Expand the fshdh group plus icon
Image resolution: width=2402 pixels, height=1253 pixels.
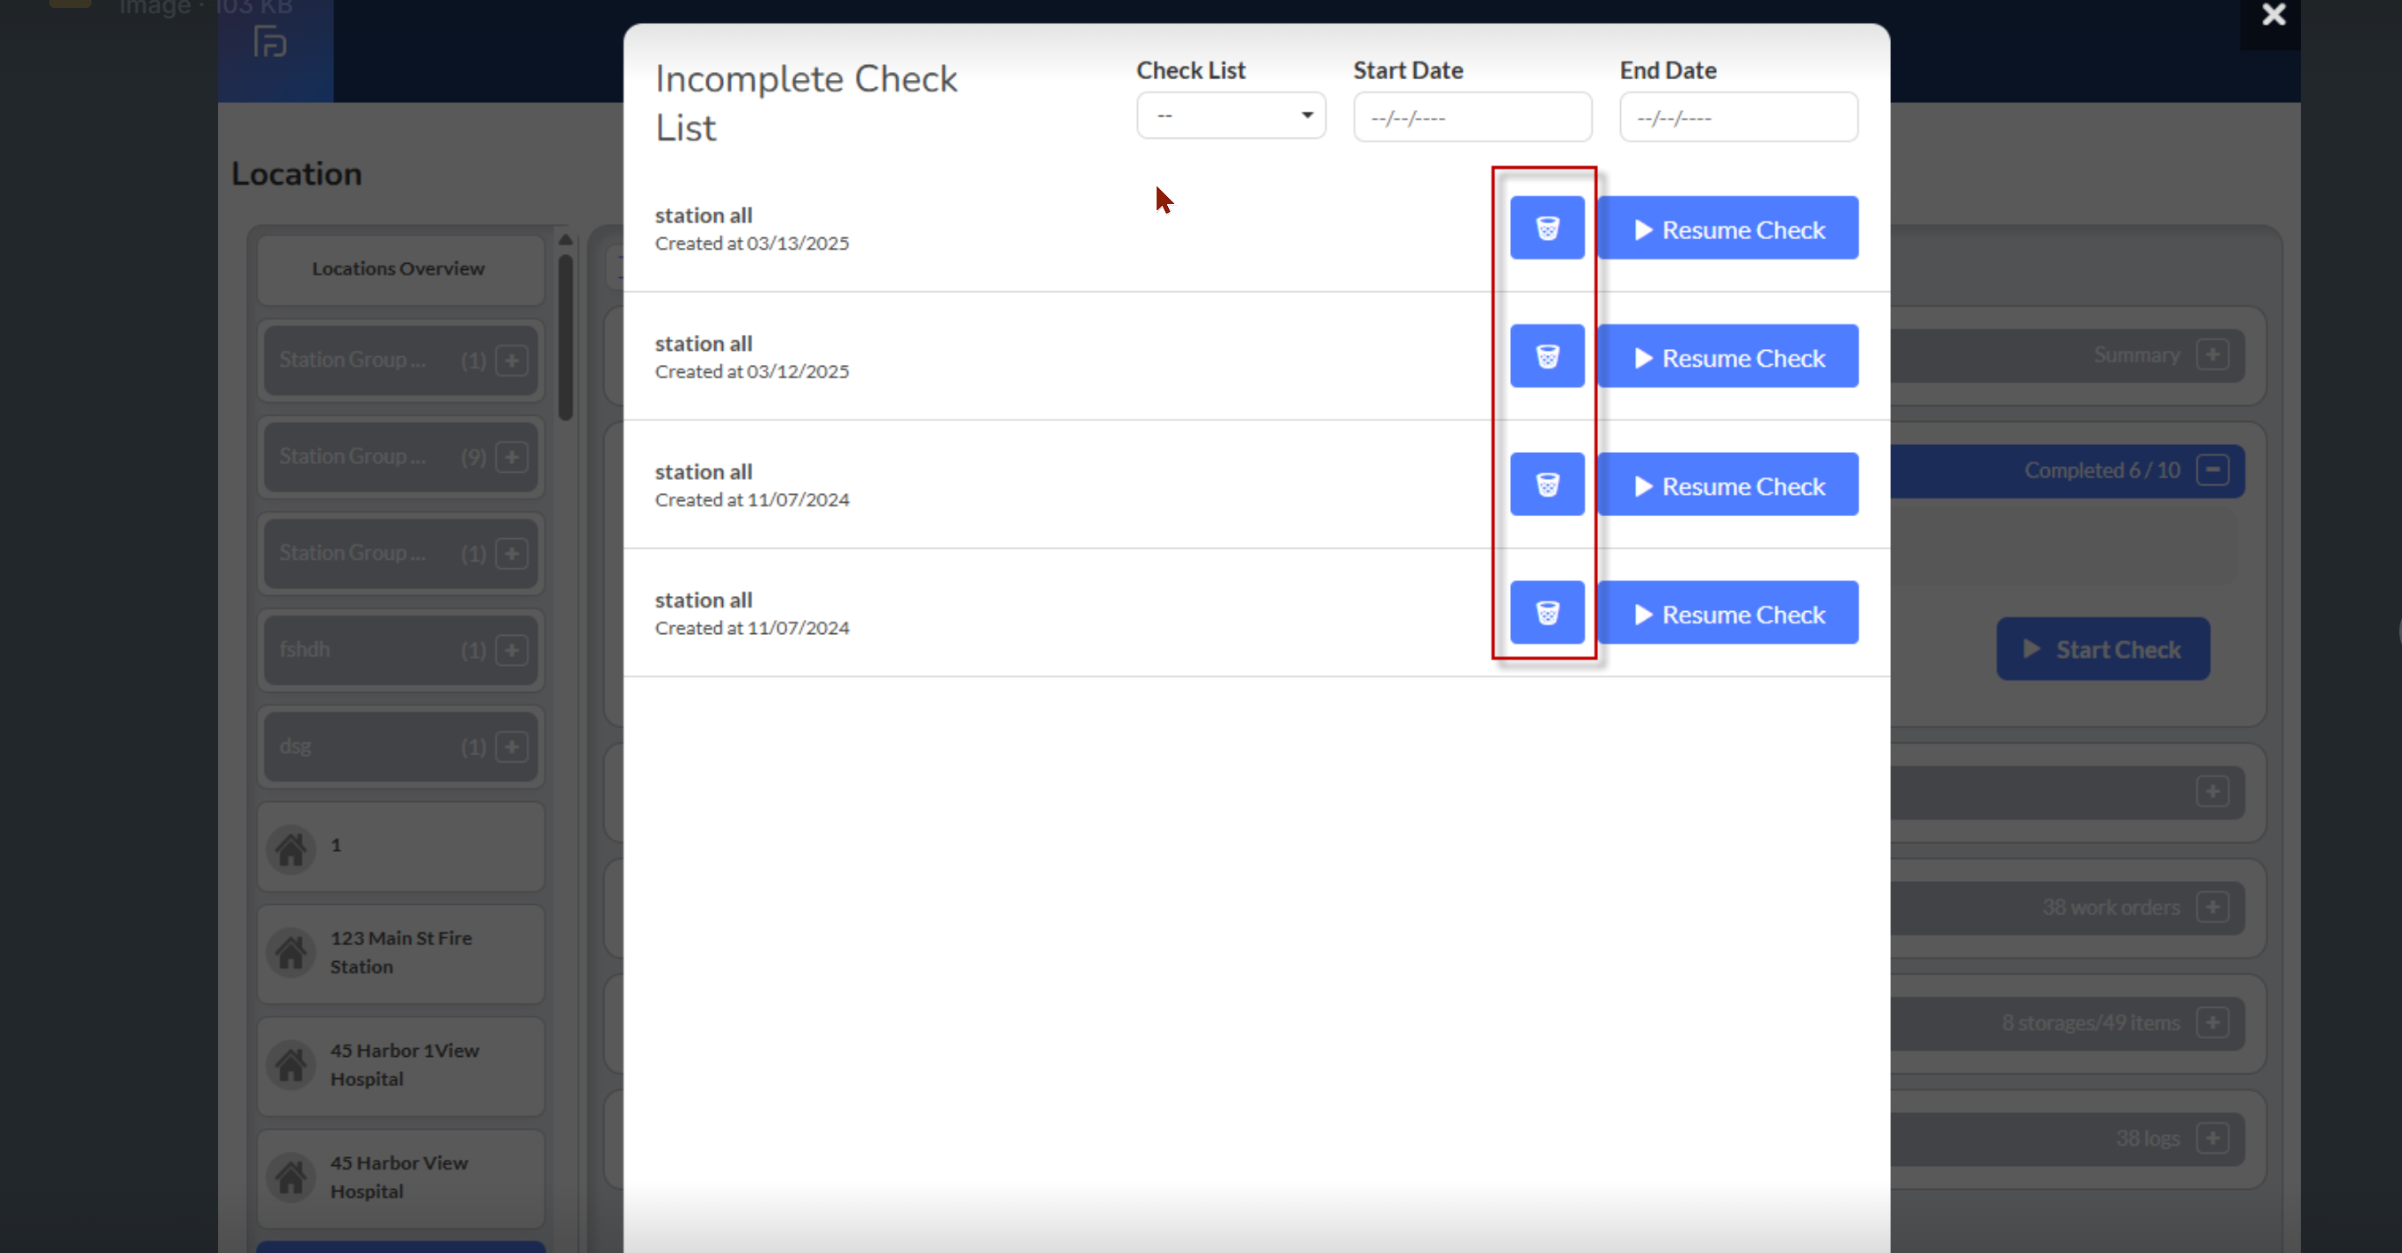(511, 650)
